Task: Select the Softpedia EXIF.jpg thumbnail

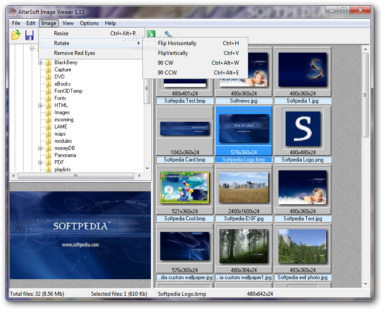Action: coord(244,187)
